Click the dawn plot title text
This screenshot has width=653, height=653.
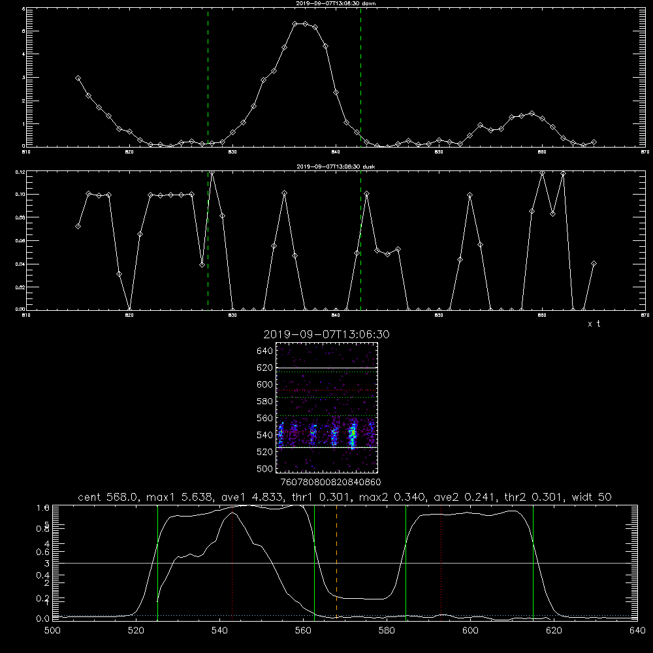point(336,3)
